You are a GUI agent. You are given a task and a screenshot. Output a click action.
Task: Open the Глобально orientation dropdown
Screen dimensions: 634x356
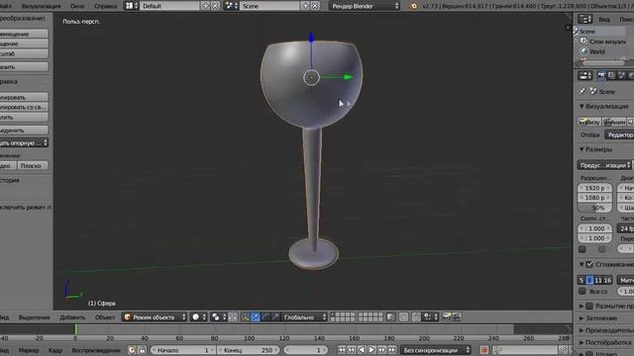304,317
